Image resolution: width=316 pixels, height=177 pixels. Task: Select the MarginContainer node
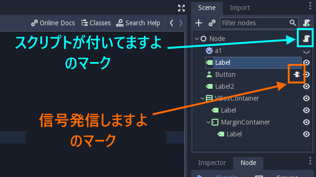coord(245,122)
